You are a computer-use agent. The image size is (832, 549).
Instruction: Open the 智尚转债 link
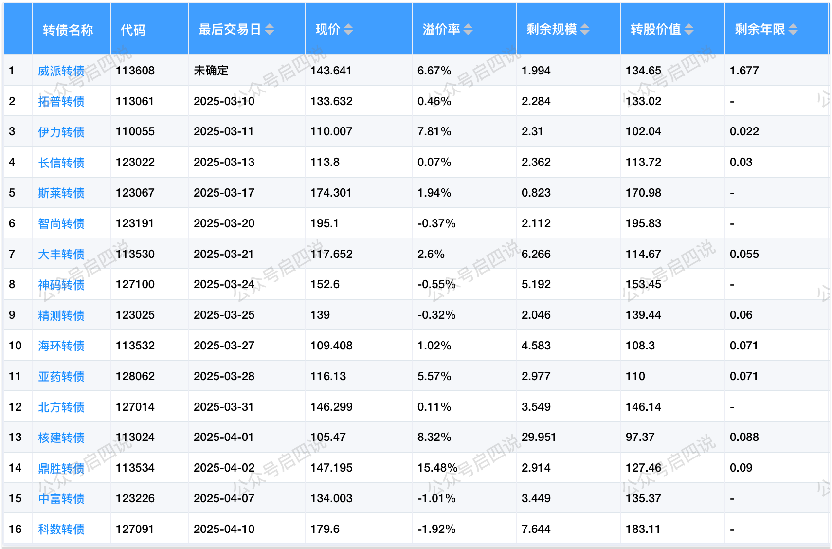61,223
